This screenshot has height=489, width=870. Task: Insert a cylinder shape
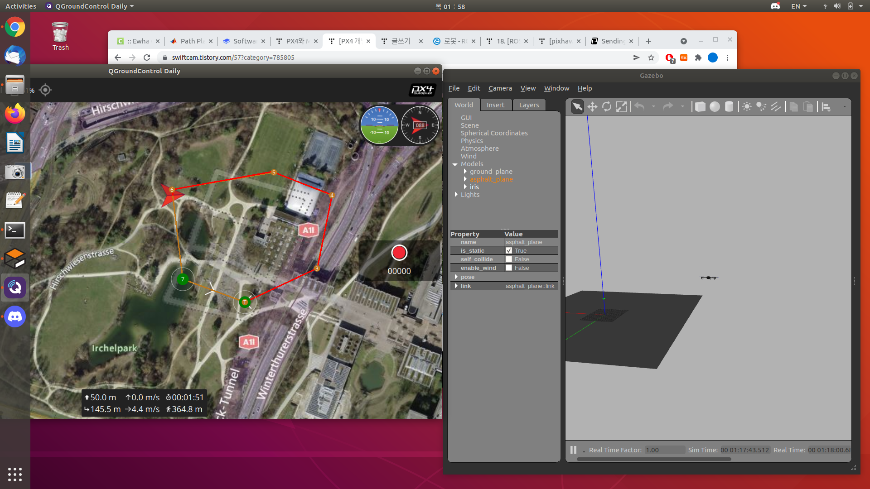click(x=729, y=107)
